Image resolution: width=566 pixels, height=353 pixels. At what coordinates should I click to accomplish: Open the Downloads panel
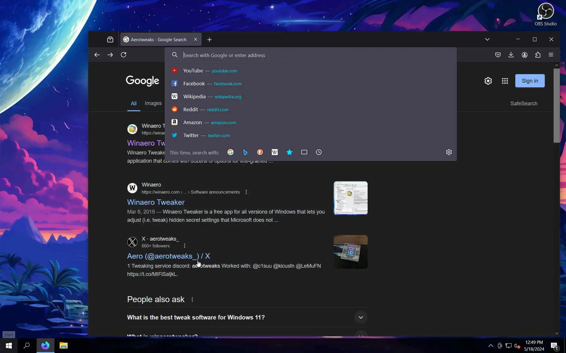(x=511, y=55)
